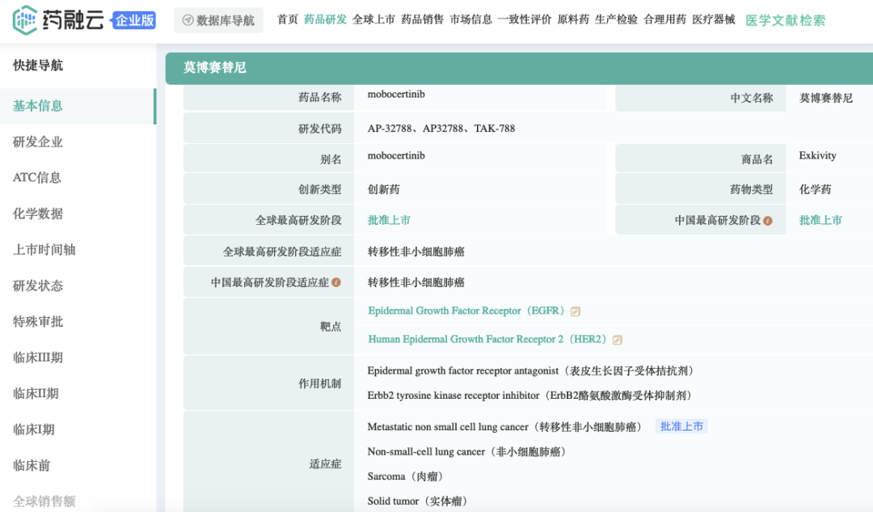Open 市场信息 menu item
Viewport: 873px width, 512px height.
click(x=471, y=19)
